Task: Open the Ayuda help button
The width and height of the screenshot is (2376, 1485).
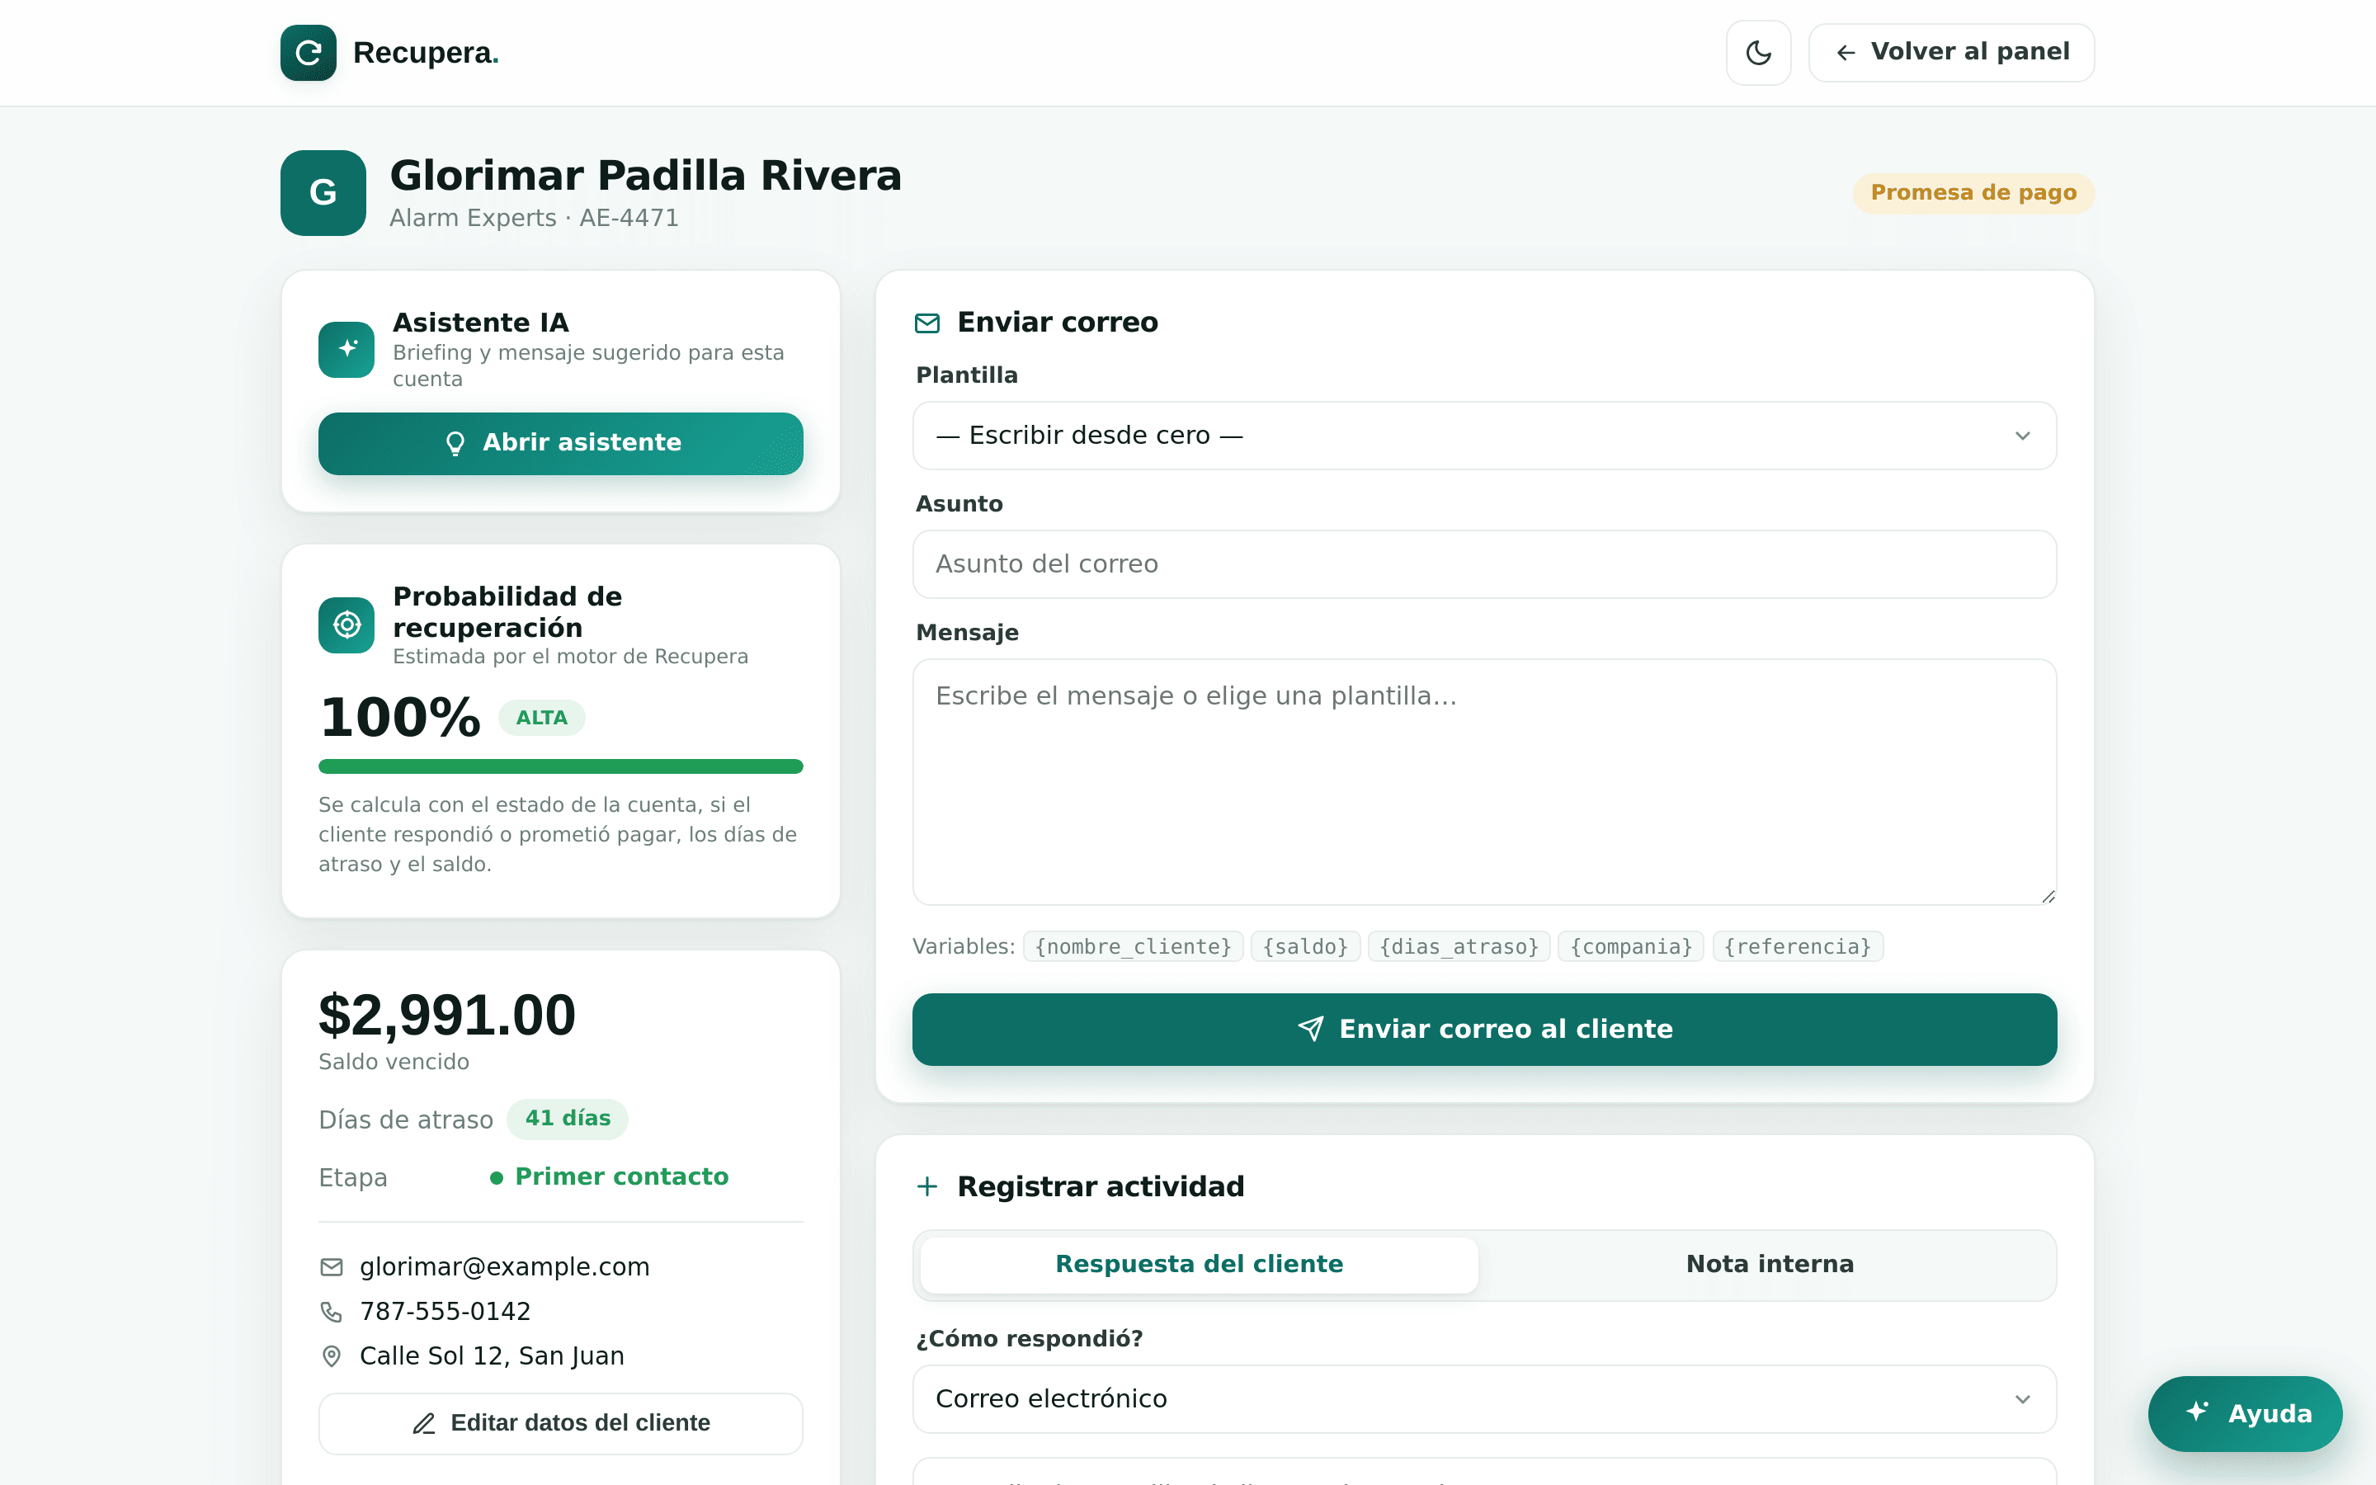Action: click(x=2245, y=1414)
